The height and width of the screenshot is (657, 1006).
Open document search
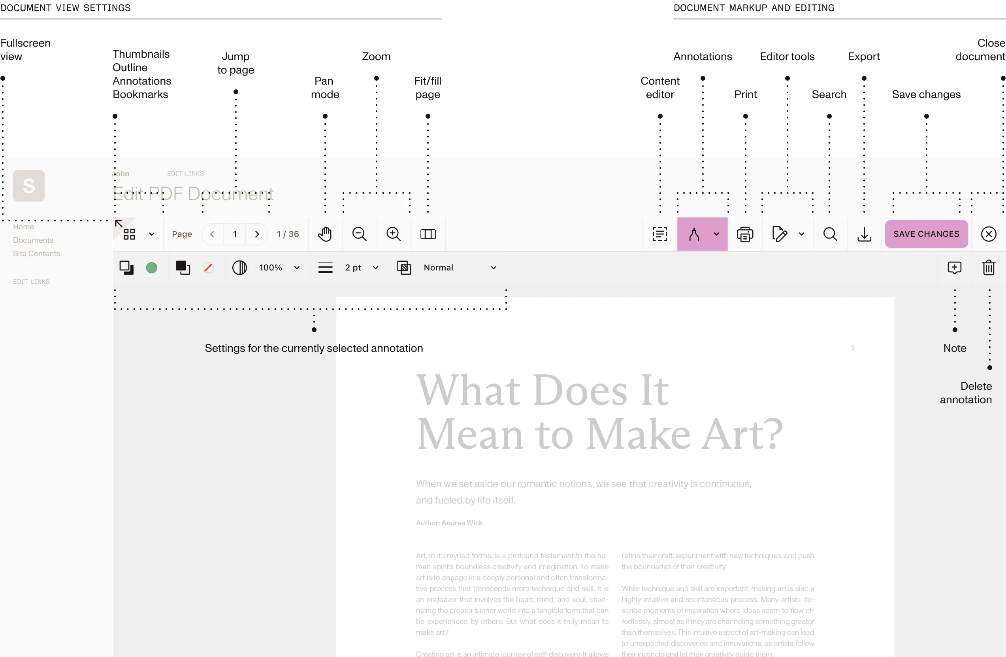pos(830,234)
